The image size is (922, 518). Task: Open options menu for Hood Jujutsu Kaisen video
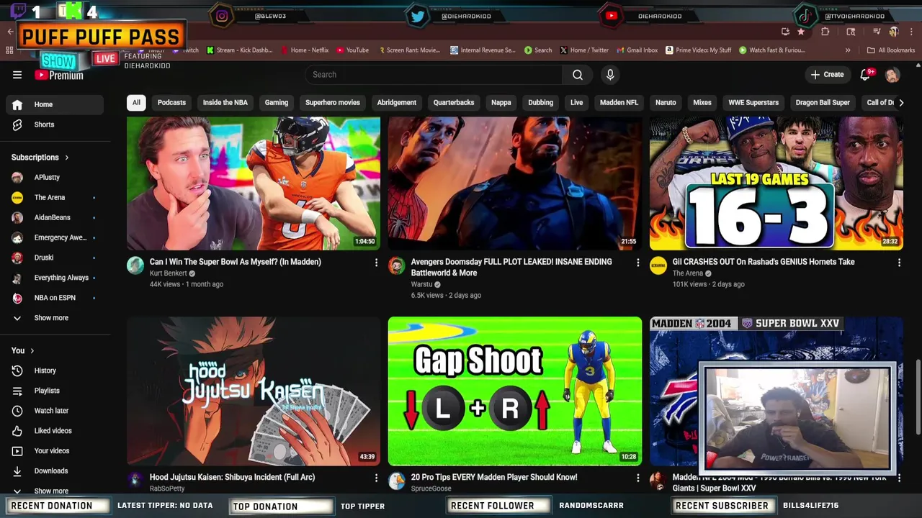coord(376,478)
